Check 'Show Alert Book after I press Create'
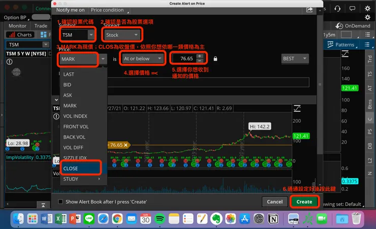The height and width of the screenshot is (229, 376). click(x=60, y=202)
